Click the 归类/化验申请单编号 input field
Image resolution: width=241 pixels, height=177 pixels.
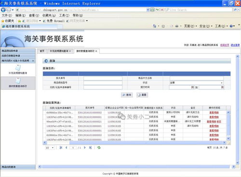tap(103, 87)
